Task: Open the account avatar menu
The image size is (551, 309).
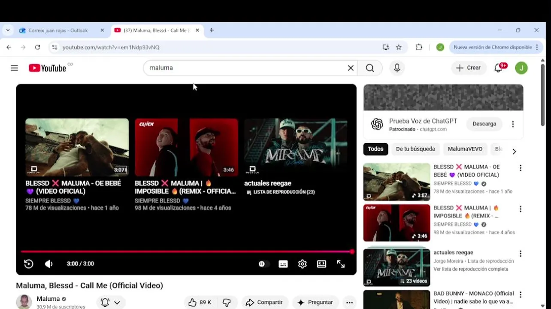Action: click(521, 68)
